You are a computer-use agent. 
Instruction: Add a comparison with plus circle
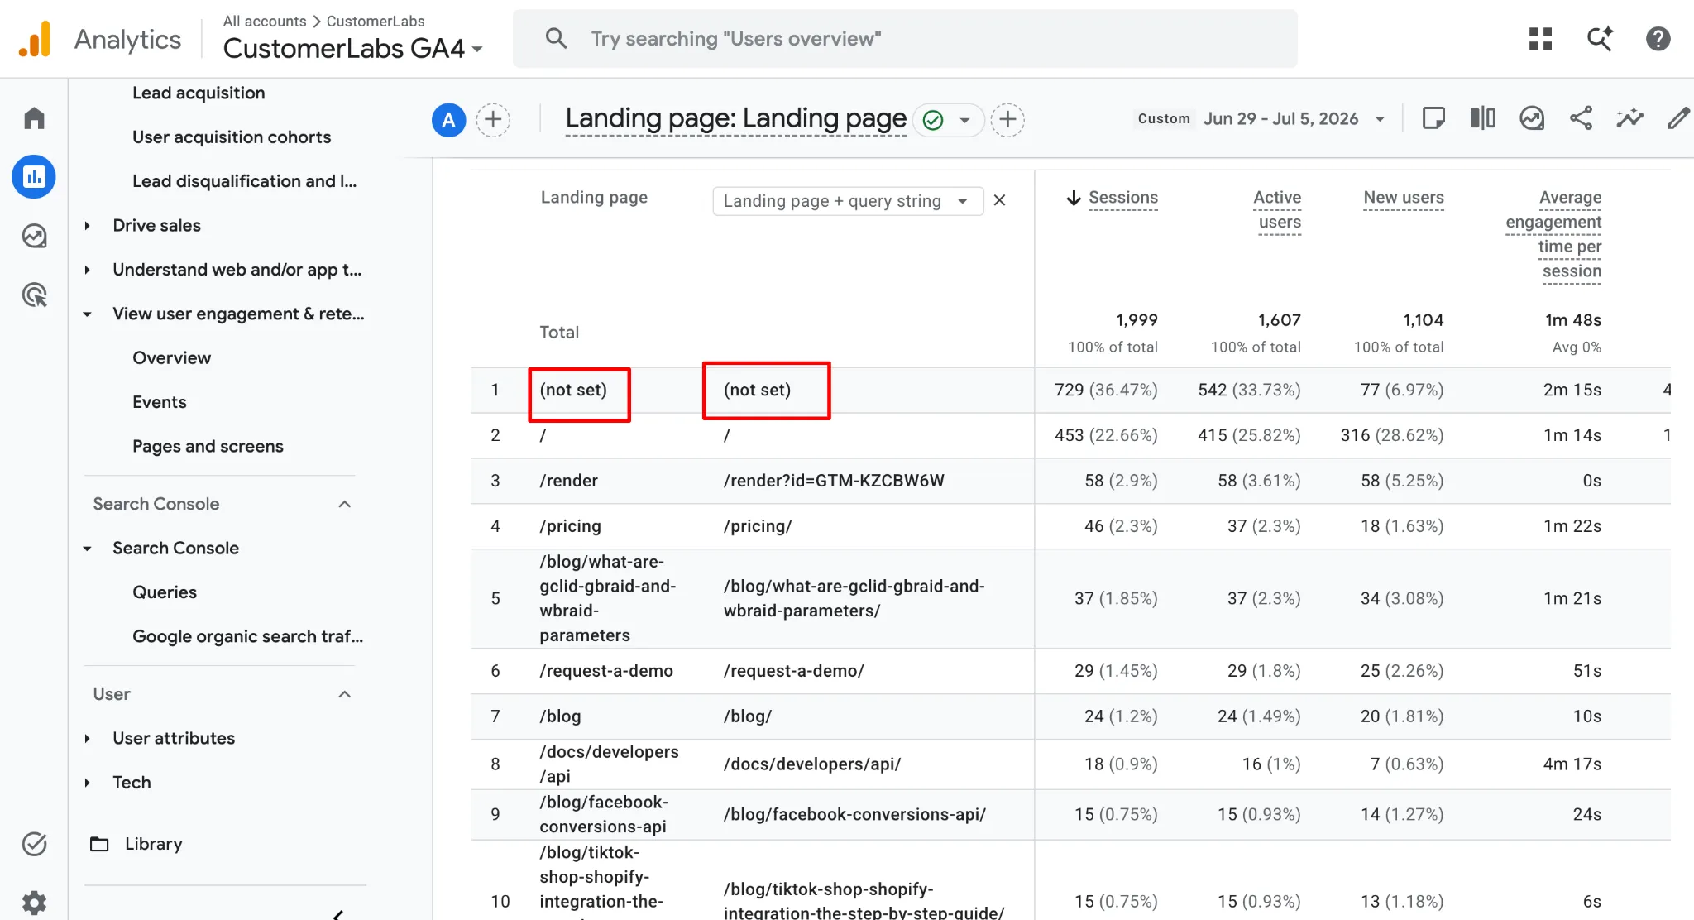point(493,120)
